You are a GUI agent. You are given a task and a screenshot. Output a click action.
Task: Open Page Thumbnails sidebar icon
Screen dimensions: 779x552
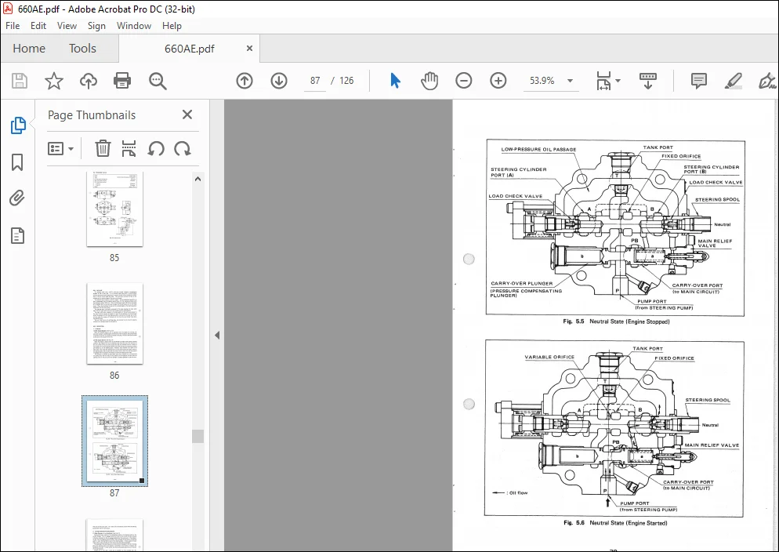pyautogui.click(x=18, y=125)
